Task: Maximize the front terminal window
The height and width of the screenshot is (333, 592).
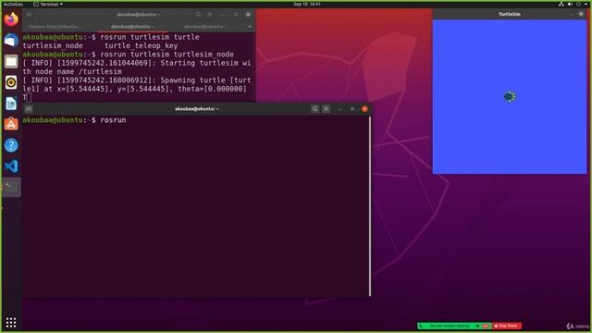Action: pyautogui.click(x=352, y=109)
